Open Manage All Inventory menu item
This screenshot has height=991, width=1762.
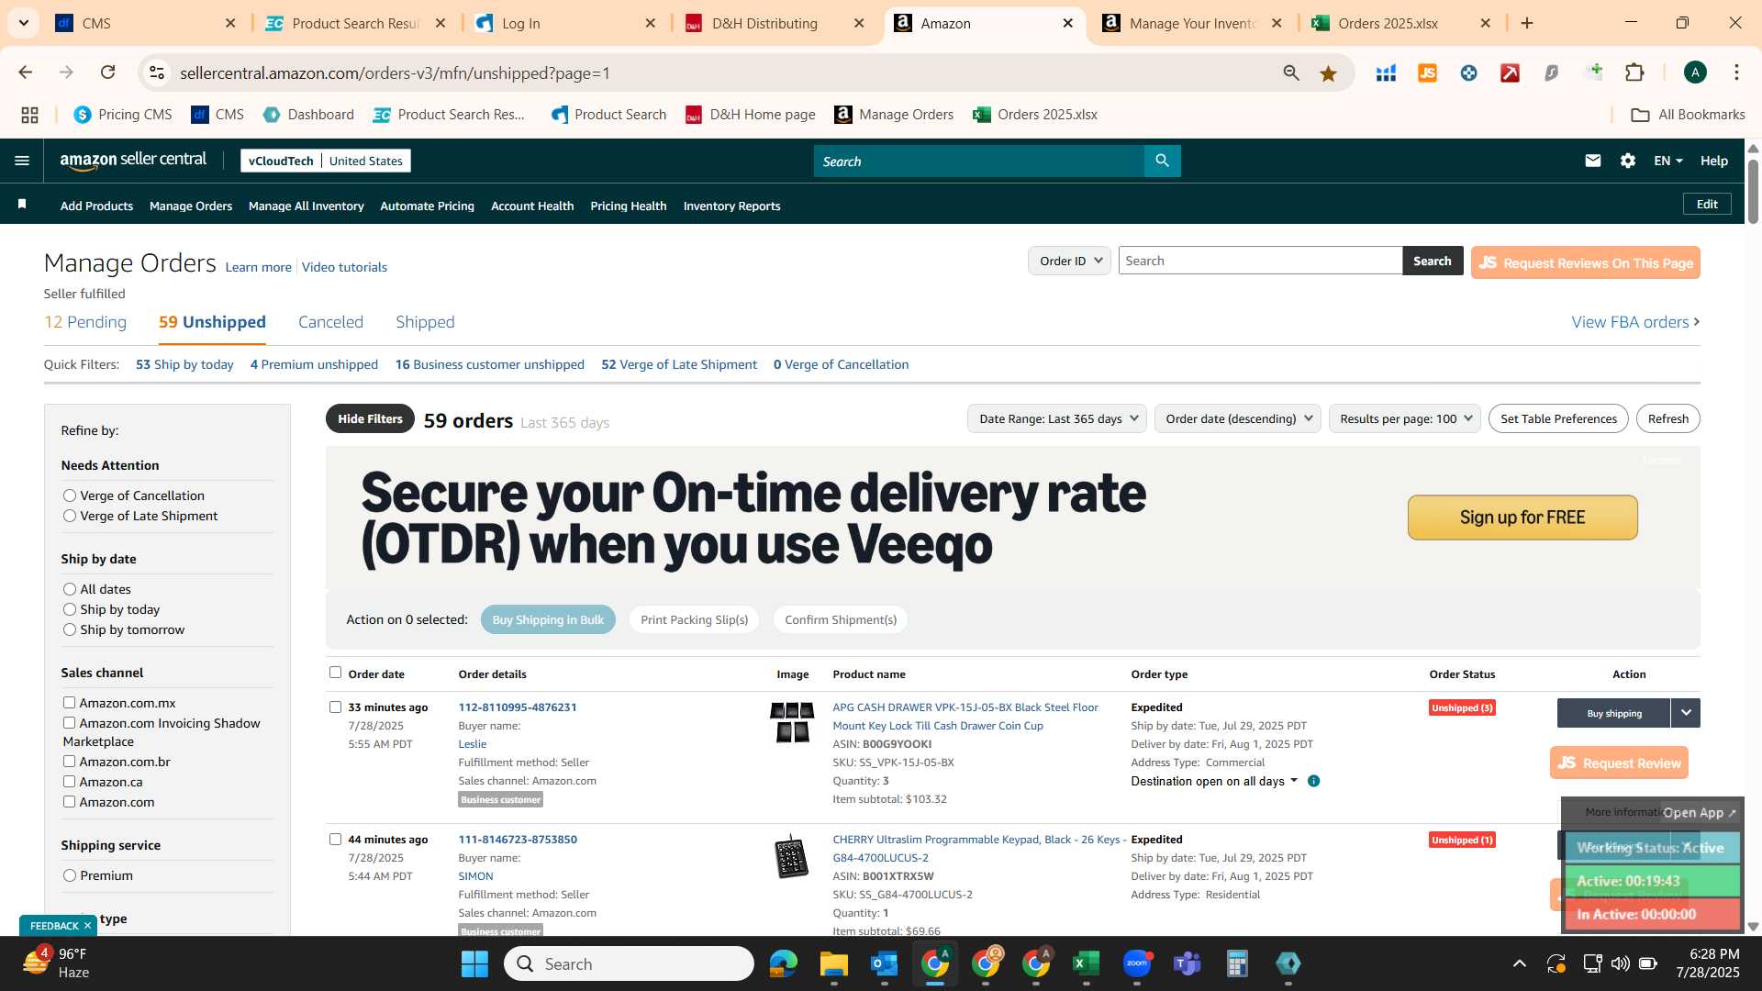[306, 206]
